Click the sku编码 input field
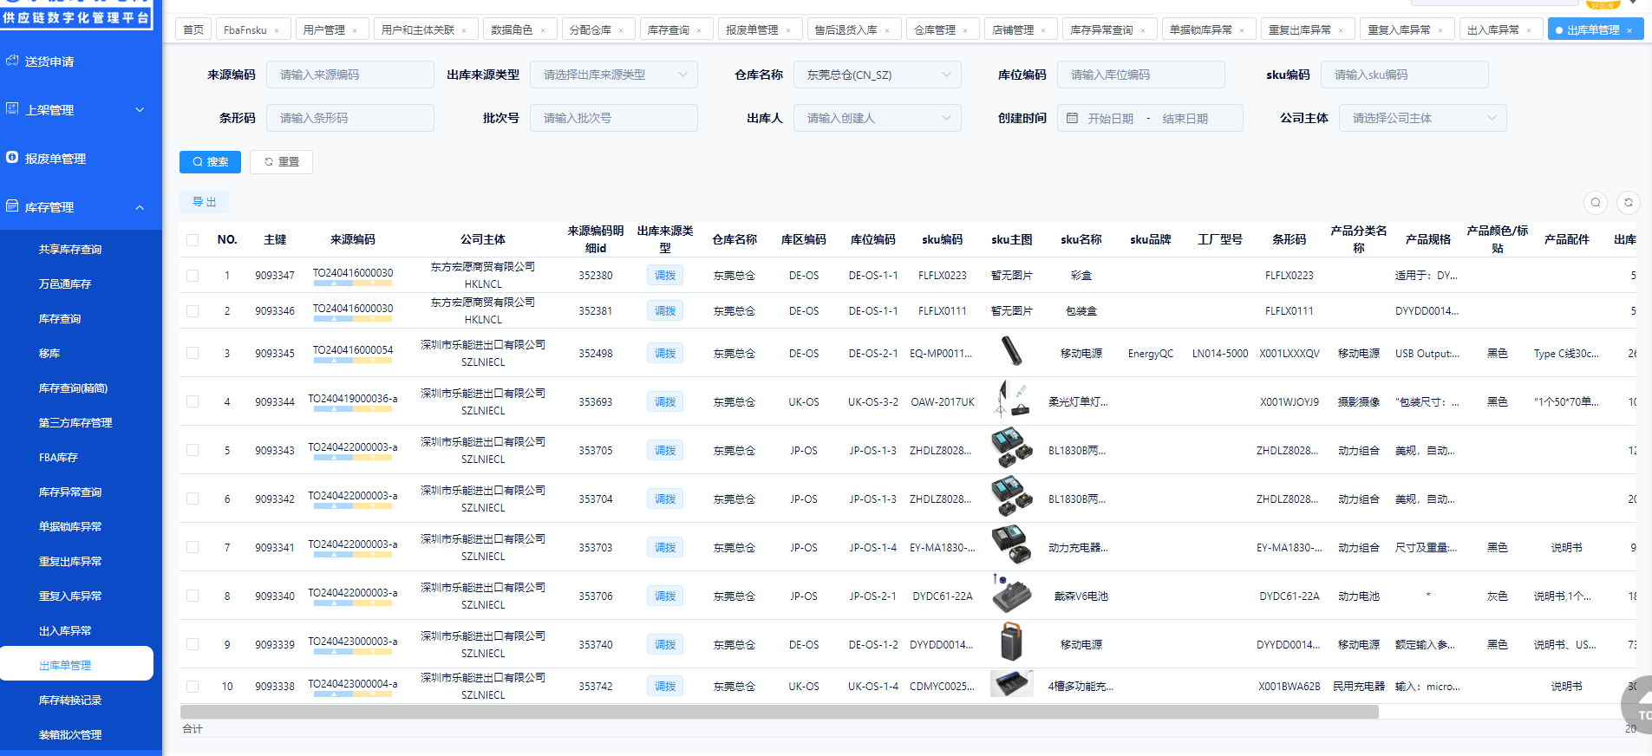This screenshot has width=1652, height=756. pyautogui.click(x=1404, y=75)
